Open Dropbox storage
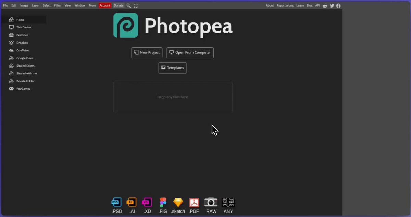 click(x=24, y=43)
